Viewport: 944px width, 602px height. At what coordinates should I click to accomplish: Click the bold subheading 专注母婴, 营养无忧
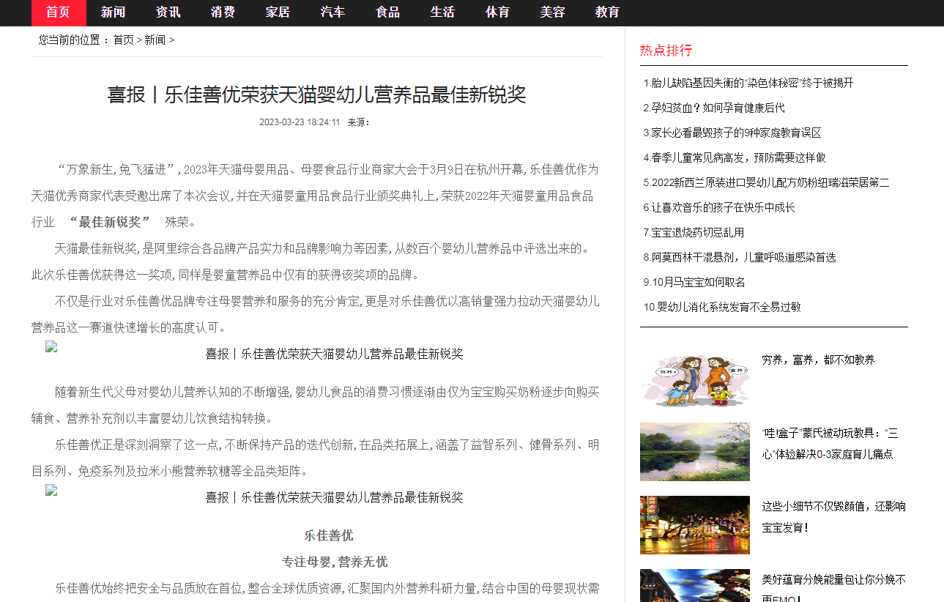pyautogui.click(x=335, y=562)
